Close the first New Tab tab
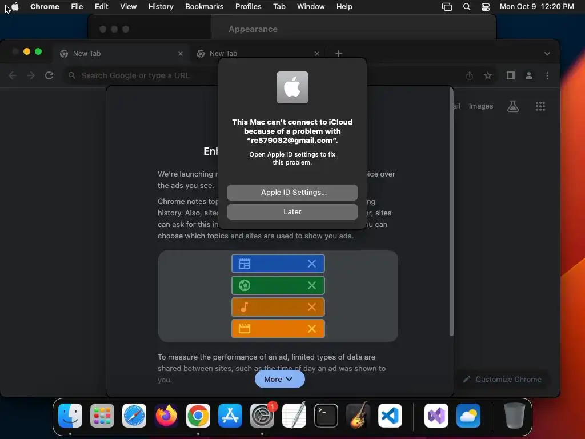The width and height of the screenshot is (585, 439). (180, 54)
